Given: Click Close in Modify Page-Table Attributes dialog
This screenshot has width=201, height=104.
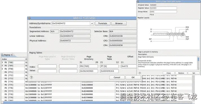Looking at the screenshot, I should pyautogui.click(x=169, y=73).
